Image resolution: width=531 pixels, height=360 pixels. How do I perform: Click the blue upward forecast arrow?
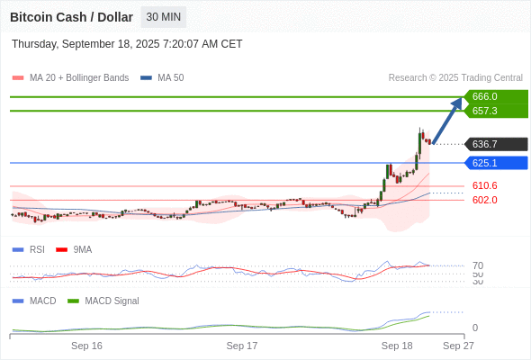pyautogui.click(x=447, y=121)
